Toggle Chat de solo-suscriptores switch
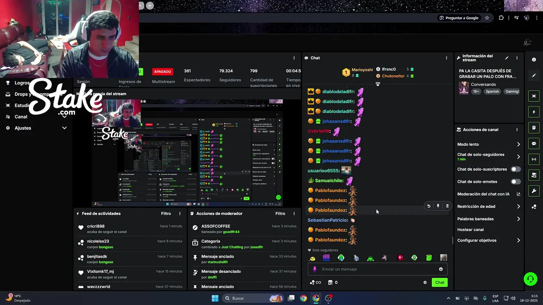The width and height of the screenshot is (543, 305). 515,169
